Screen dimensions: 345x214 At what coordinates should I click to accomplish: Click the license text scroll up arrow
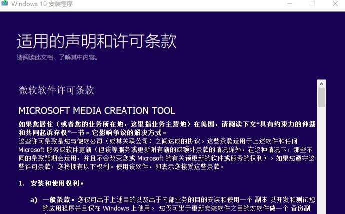coord(321,84)
